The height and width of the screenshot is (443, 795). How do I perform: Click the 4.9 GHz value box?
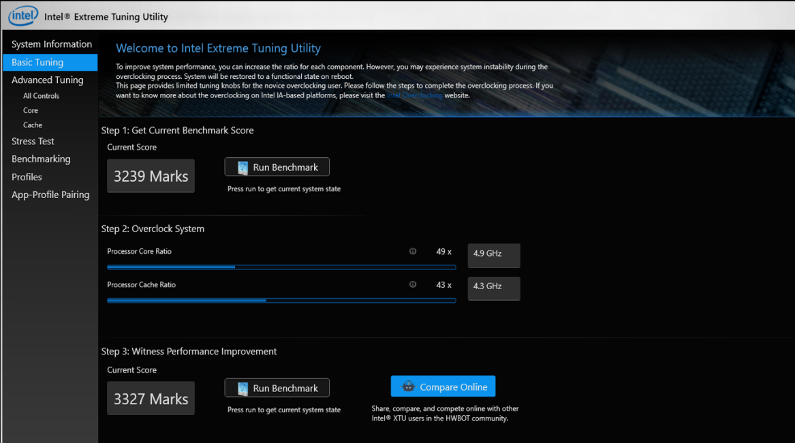(493, 255)
